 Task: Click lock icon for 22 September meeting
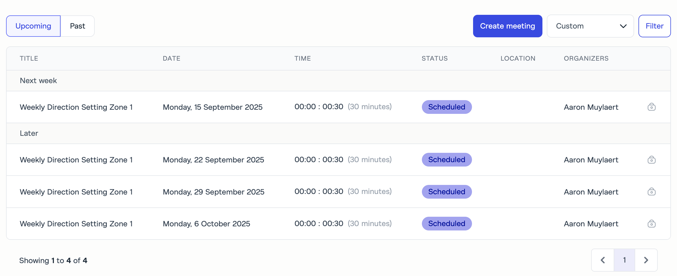coord(651,160)
